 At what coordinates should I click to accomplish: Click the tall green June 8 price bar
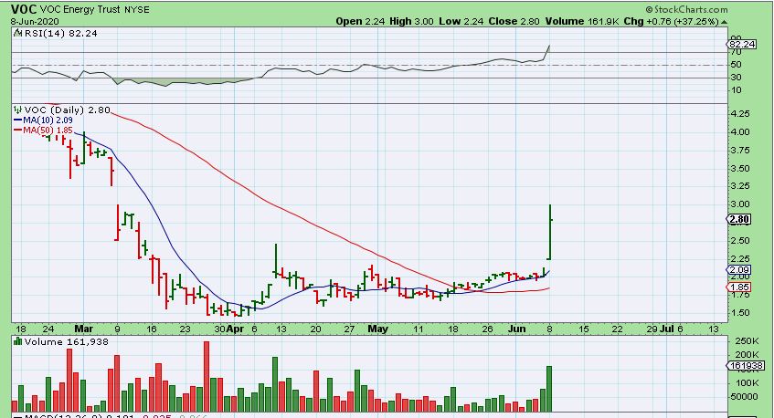click(549, 232)
